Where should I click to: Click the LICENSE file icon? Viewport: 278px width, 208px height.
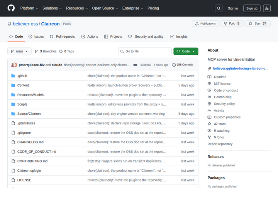13,180
